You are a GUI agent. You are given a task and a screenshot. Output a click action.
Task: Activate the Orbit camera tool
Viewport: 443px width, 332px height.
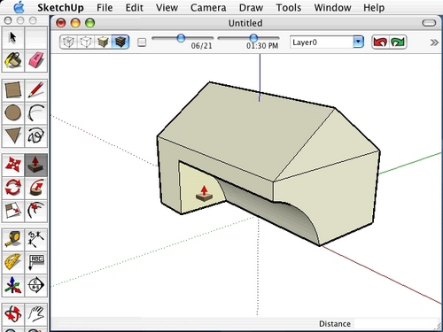pyautogui.click(x=13, y=314)
